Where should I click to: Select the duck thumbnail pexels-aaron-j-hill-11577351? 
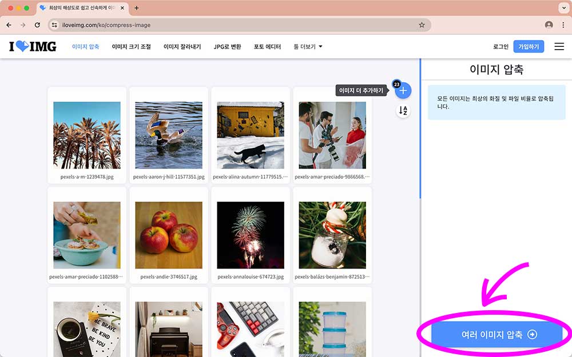click(169, 135)
